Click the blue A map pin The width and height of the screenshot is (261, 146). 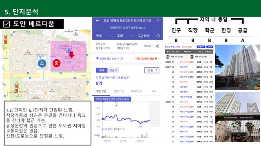tap(69, 51)
